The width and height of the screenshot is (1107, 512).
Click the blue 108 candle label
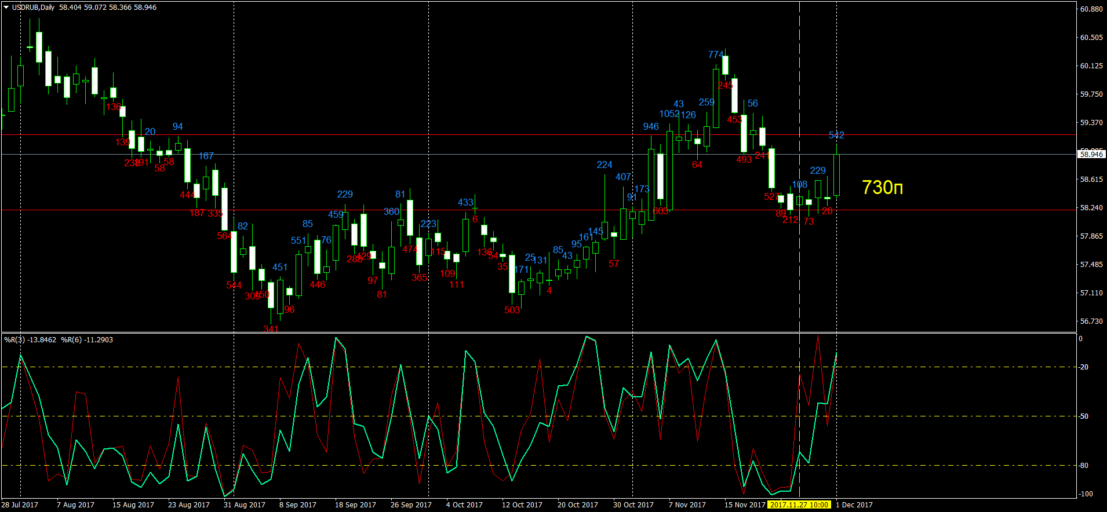800,185
